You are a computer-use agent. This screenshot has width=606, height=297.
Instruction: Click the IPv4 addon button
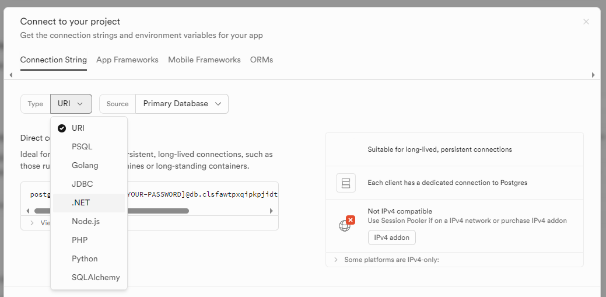pos(391,237)
